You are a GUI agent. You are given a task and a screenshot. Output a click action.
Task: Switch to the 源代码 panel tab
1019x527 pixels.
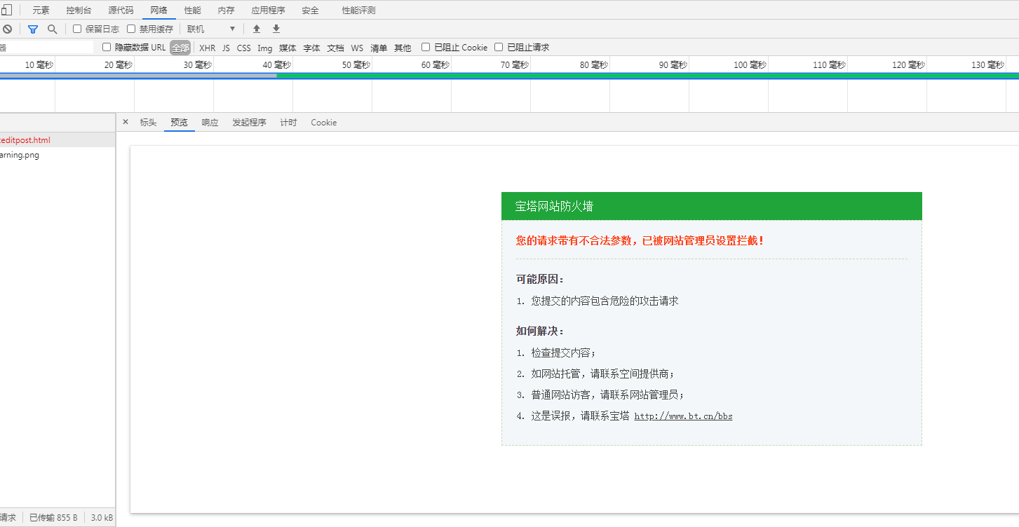[x=121, y=11]
